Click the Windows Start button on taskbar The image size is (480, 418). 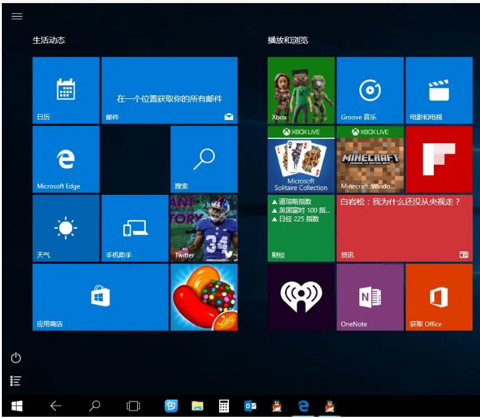tap(17, 406)
